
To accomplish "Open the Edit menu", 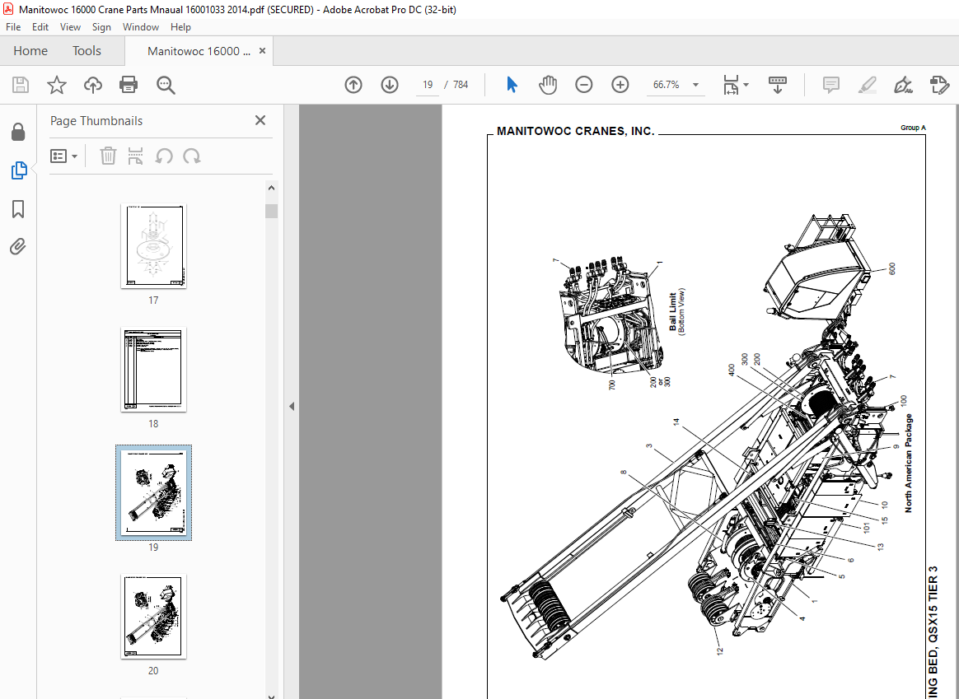I will pos(40,27).
